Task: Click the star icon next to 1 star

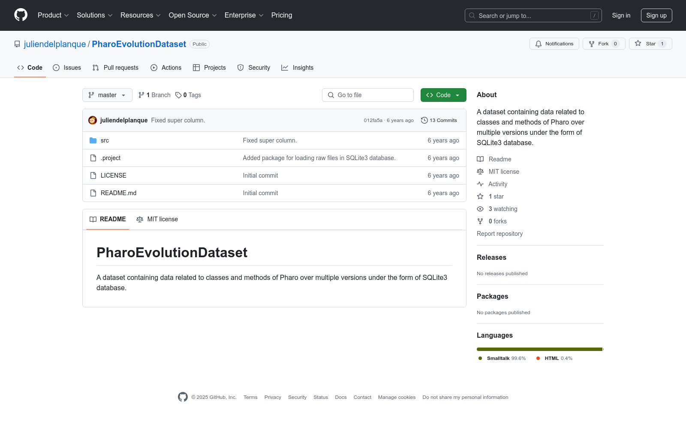Action: (480, 196)
